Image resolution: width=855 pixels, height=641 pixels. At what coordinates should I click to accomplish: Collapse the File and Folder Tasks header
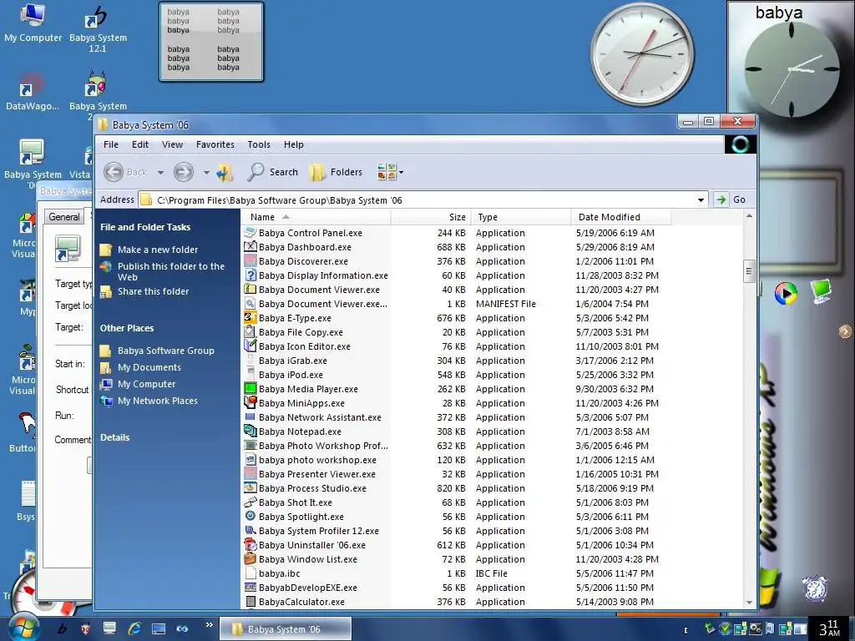pyautogui.click(x=145, y=227)
